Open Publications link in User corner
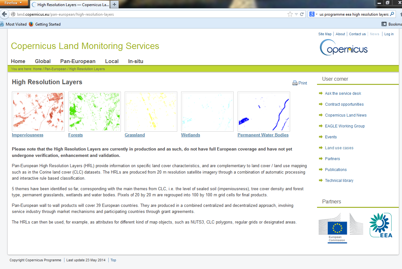The width and height of the screenshot is (402, 269). pos(336,169)
